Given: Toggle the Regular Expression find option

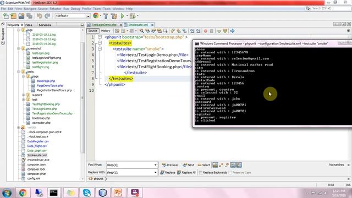Looking at the screenshot, I should point(227,165).
